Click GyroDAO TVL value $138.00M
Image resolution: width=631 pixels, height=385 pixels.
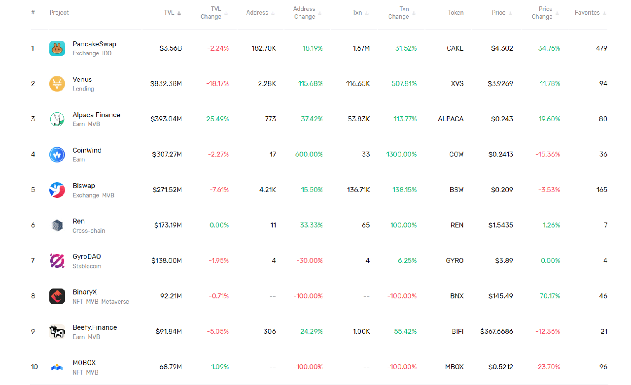(x=167, y=261)
